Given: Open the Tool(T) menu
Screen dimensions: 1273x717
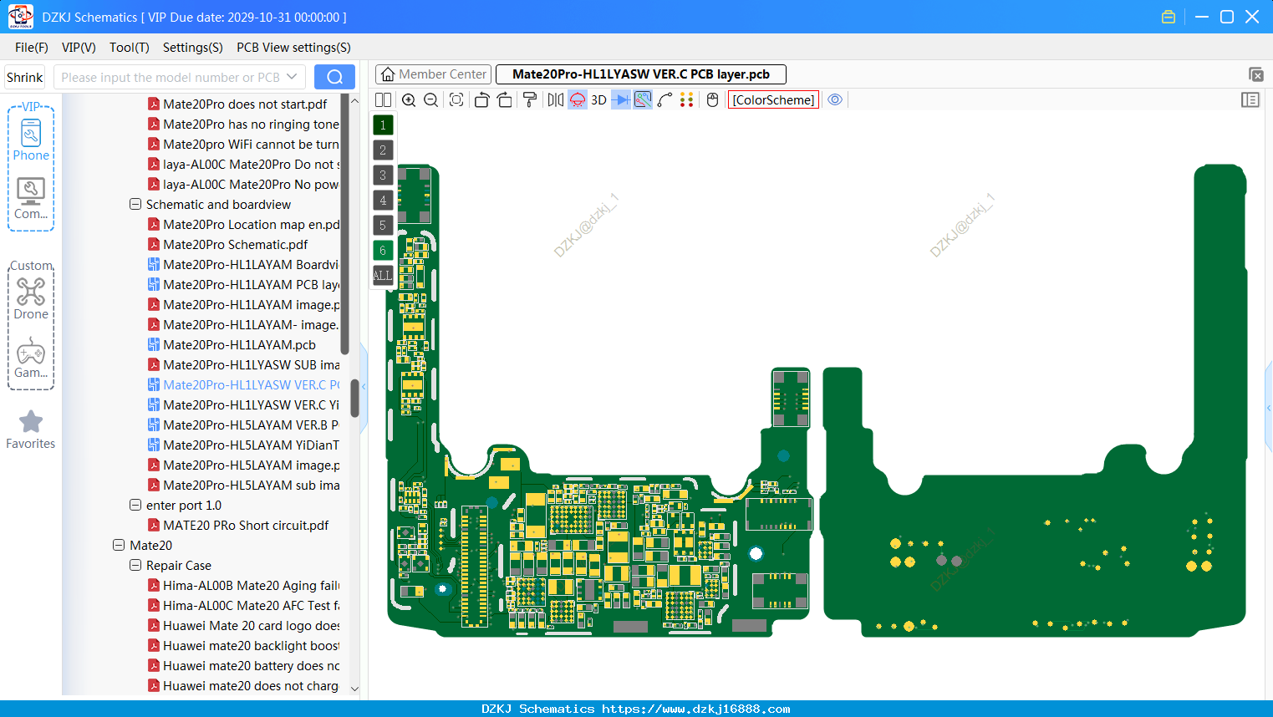Looking at the screenshot, I should pos(130,48).
